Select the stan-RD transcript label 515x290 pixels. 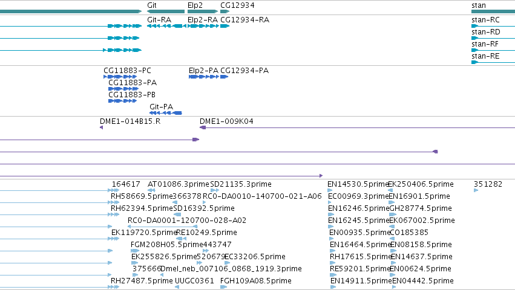click(x=486, y=32)
